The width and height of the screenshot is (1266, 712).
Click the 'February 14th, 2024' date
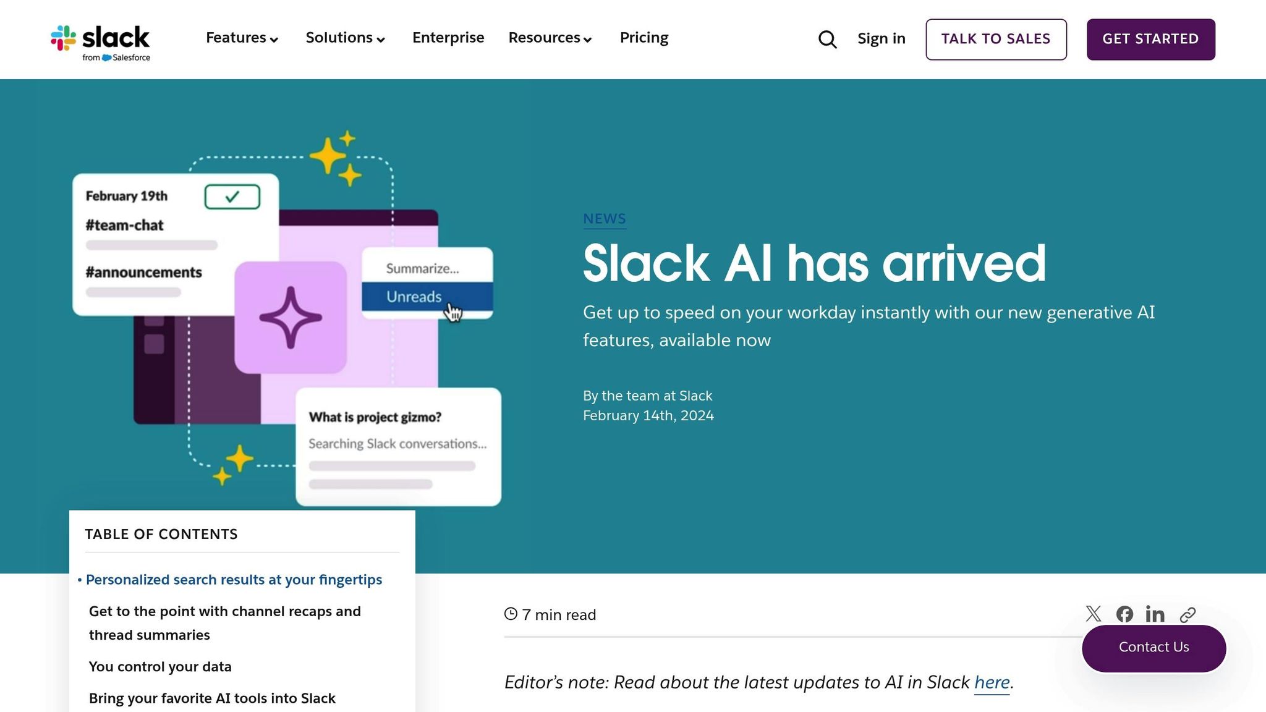coord(648,415)
